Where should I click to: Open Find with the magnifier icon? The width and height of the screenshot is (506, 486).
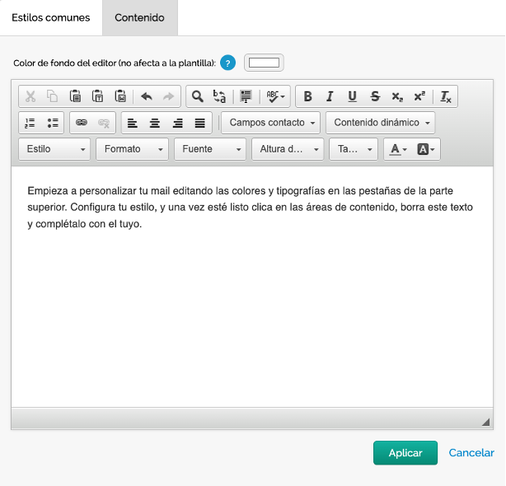[198, 96]
